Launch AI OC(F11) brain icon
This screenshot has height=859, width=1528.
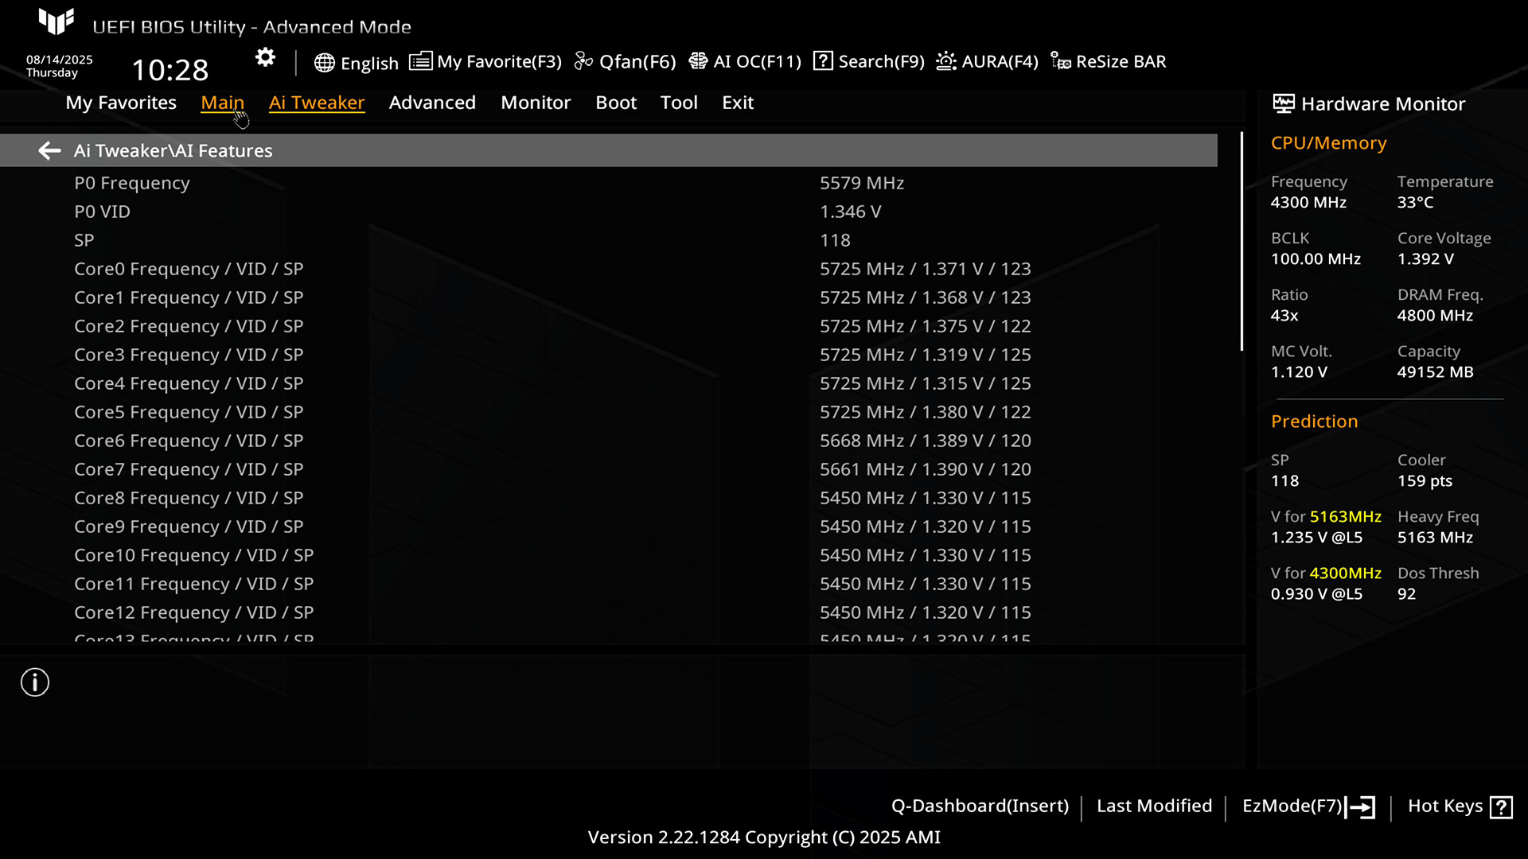click(x=698, y=61)
